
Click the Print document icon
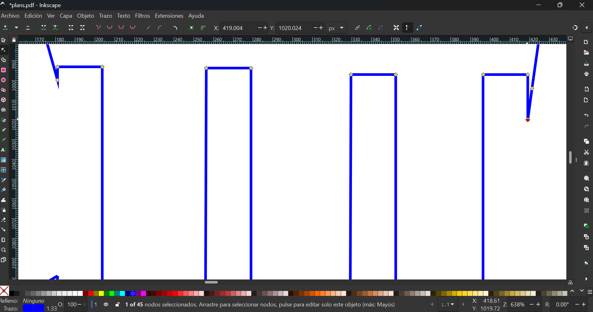(x=586, y=74)
